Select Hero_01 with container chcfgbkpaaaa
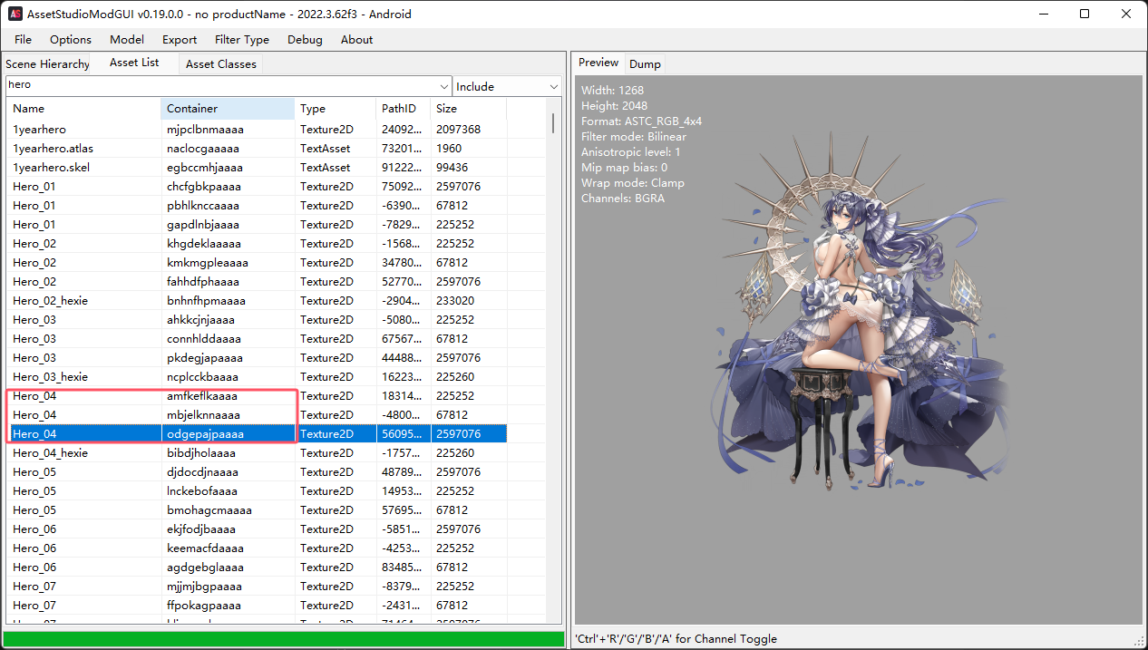Image resolution: width=1148 pixels, height=650 pixels. (257, 187)
